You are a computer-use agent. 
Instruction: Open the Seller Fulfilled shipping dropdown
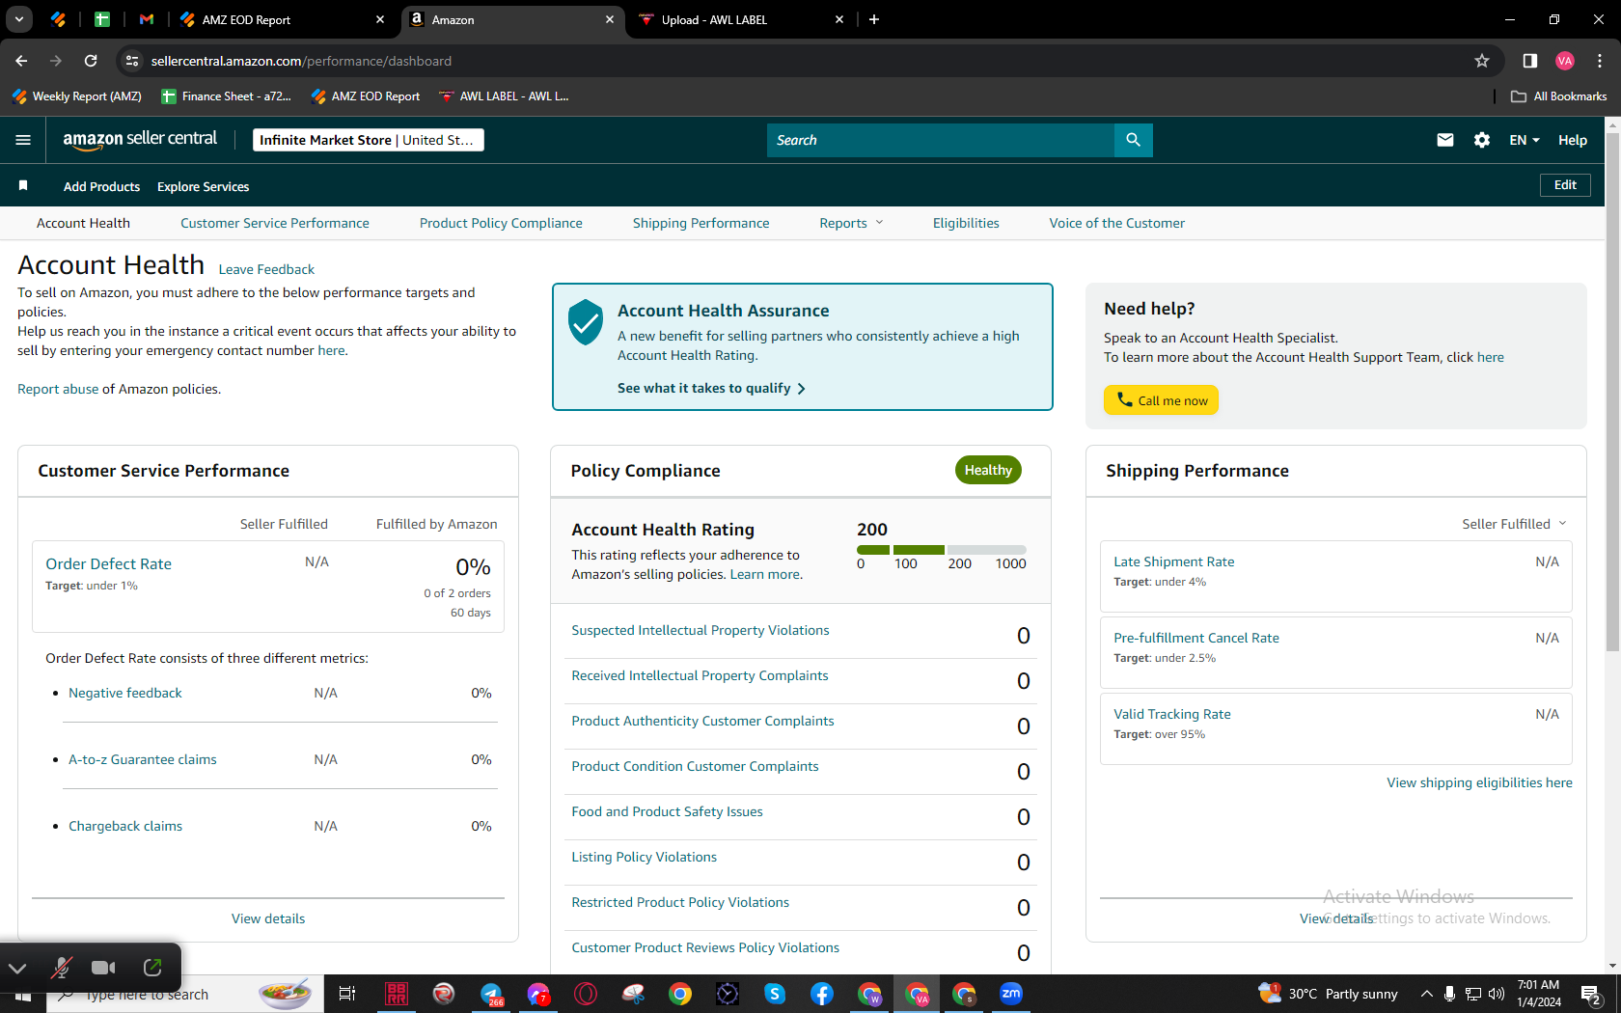tap(1514, 524)
